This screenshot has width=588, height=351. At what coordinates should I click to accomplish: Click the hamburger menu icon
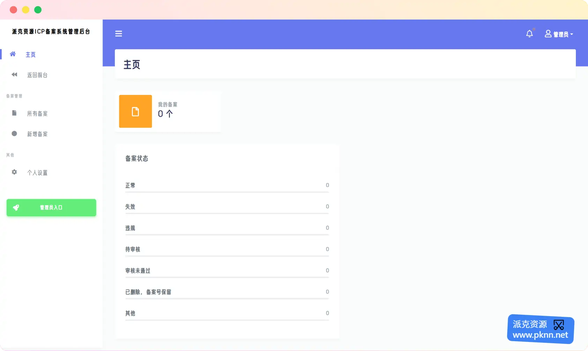119,34
